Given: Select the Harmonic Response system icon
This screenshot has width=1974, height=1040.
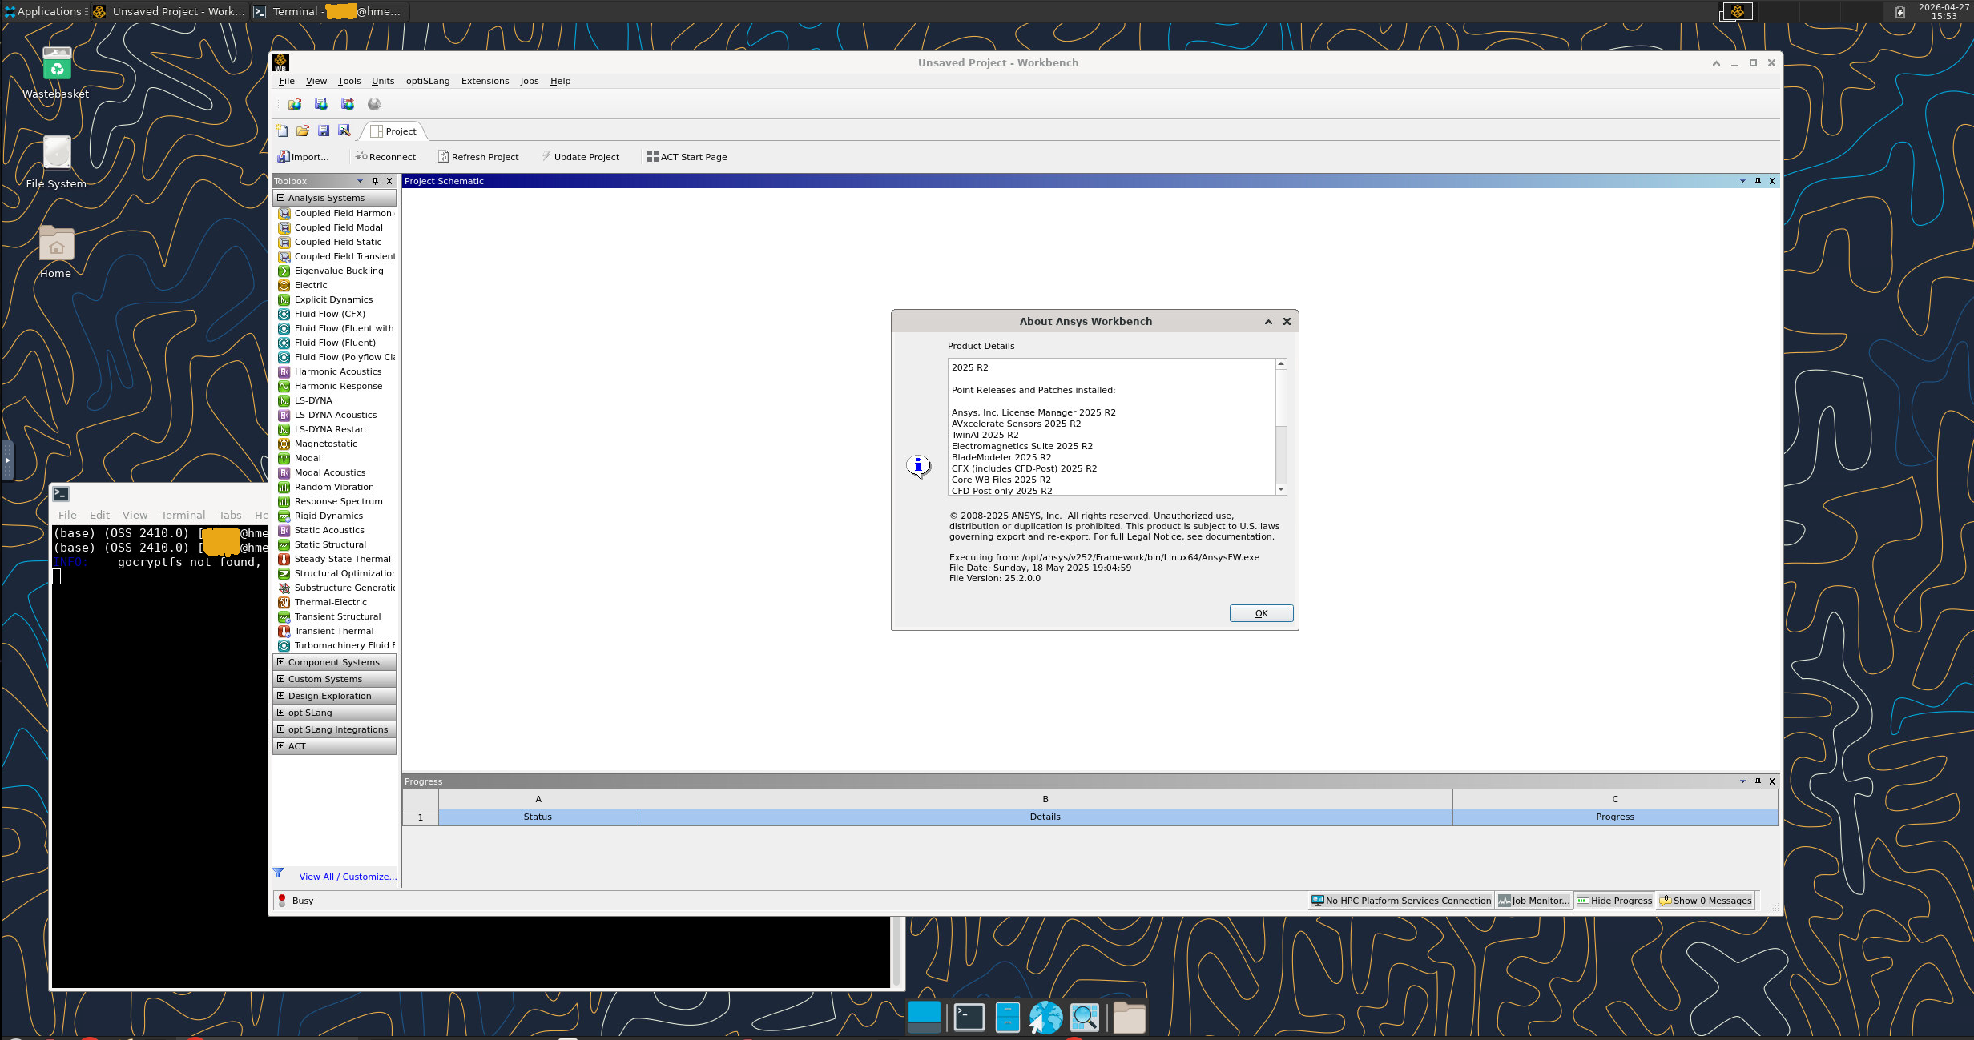Looking at the screenshot, I should [x=284, y=386].
